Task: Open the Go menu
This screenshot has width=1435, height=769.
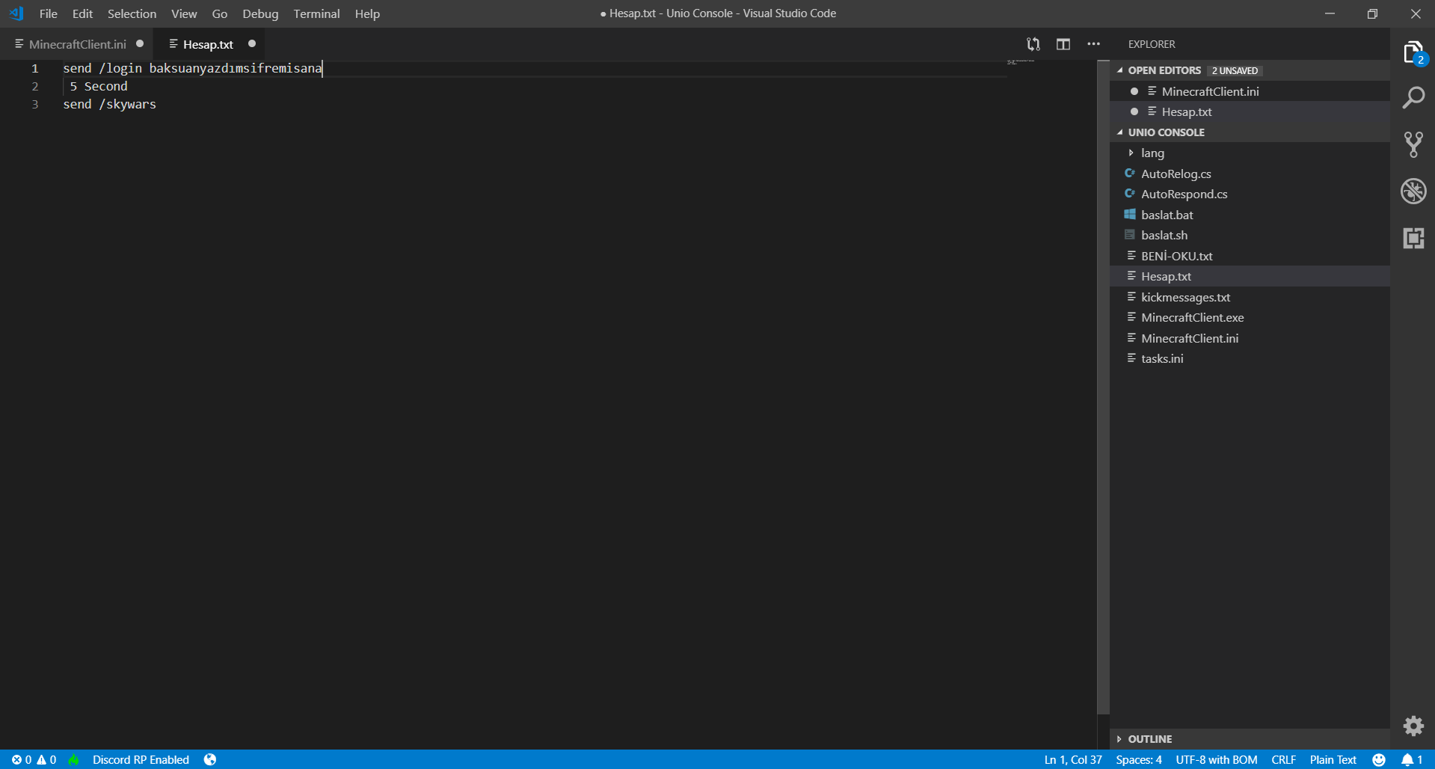Action: coord(220,13)
